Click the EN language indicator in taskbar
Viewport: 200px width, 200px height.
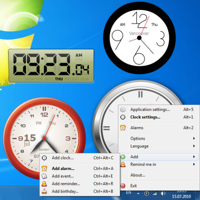point(129,192)
